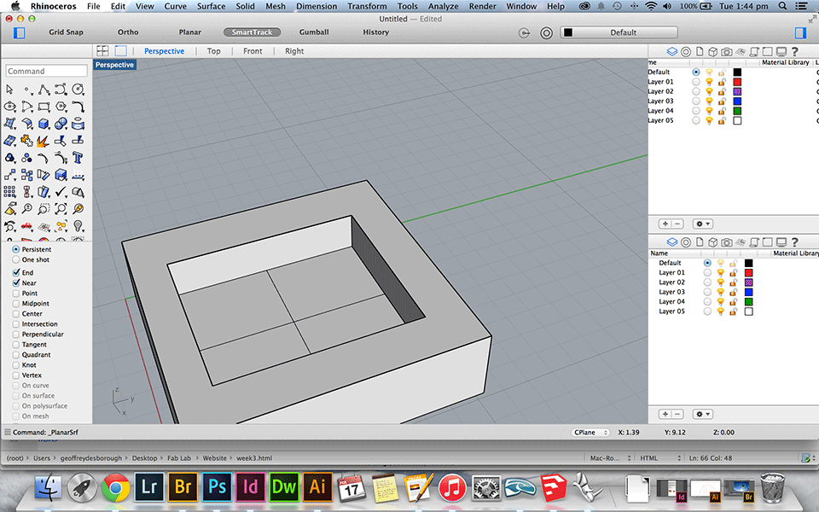Screen dimensions: 819x512
Task: Open Cameras panel icon in upper panel
Action: [x=727, y=52]
